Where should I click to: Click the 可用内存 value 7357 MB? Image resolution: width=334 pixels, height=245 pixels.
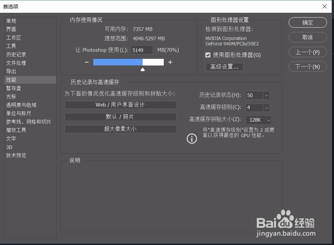[143, 29]
